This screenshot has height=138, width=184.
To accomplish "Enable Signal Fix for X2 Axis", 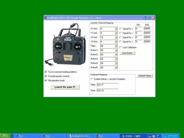I will pyautogui.click(x=120, y=37).
